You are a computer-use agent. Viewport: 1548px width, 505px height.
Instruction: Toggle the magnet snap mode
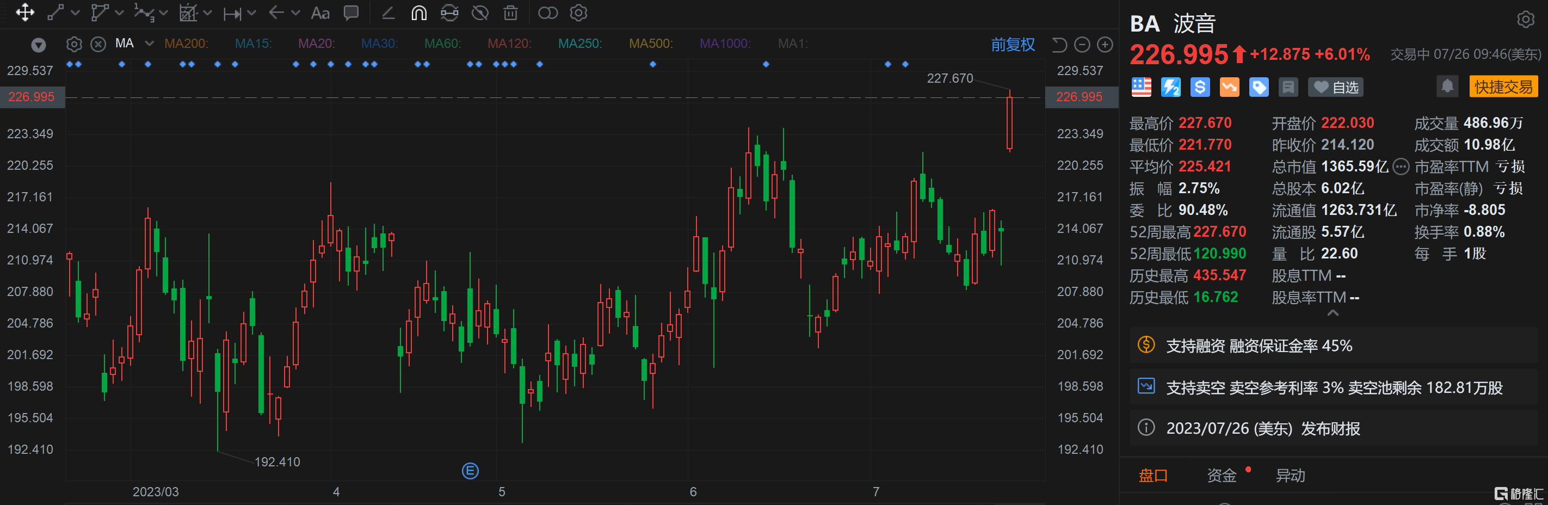419,13
